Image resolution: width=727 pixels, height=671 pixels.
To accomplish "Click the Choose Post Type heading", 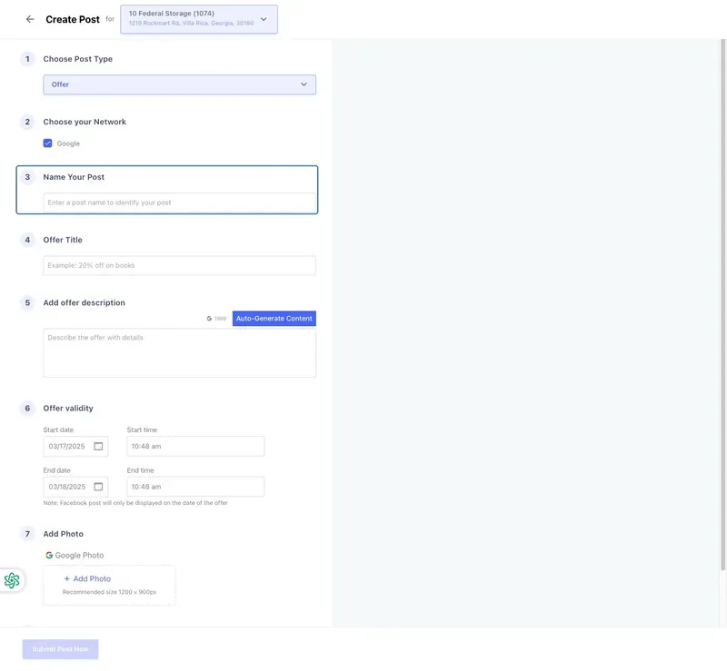I will point(78,59).
